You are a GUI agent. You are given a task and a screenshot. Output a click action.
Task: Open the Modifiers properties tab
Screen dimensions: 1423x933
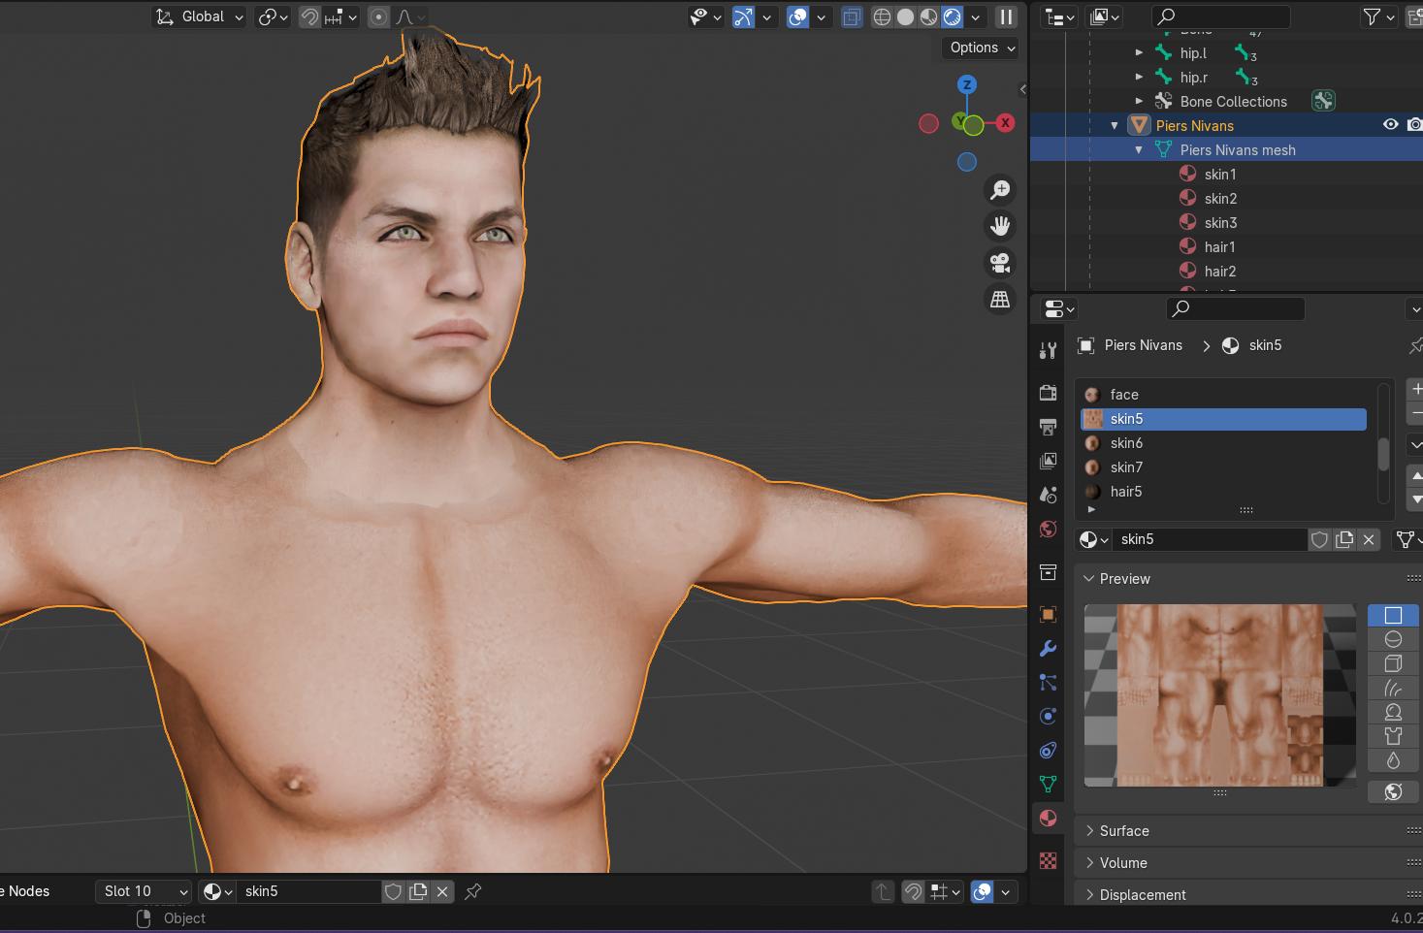pos(1048,648)
